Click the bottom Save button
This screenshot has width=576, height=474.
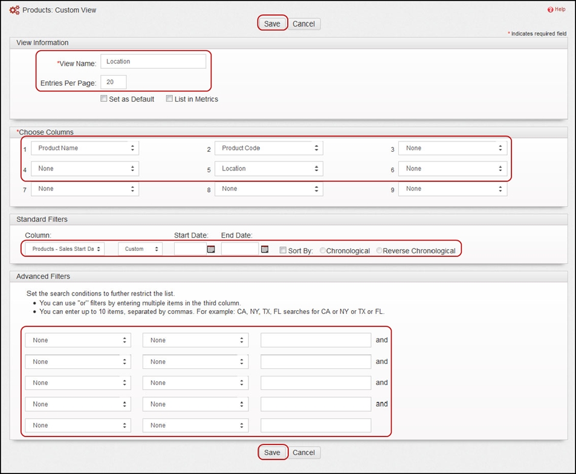coord(272,453)
